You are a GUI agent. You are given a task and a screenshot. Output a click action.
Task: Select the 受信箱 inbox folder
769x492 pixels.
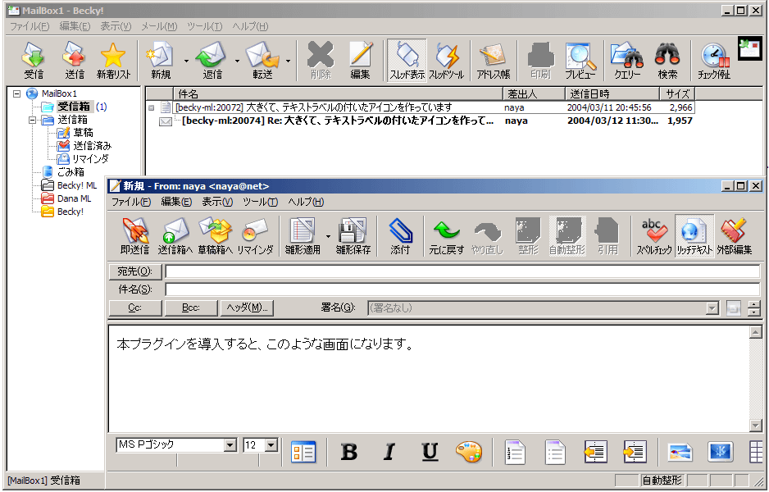tap(74, 107)
